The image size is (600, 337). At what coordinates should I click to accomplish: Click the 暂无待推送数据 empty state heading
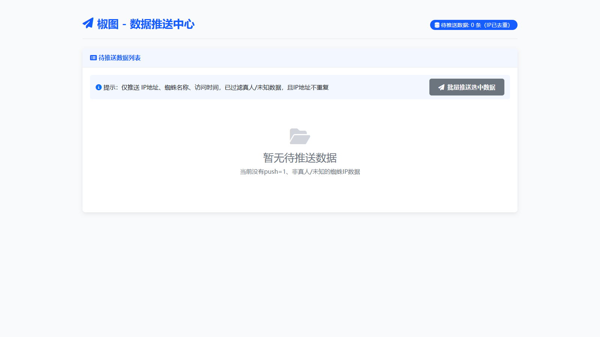300,158
